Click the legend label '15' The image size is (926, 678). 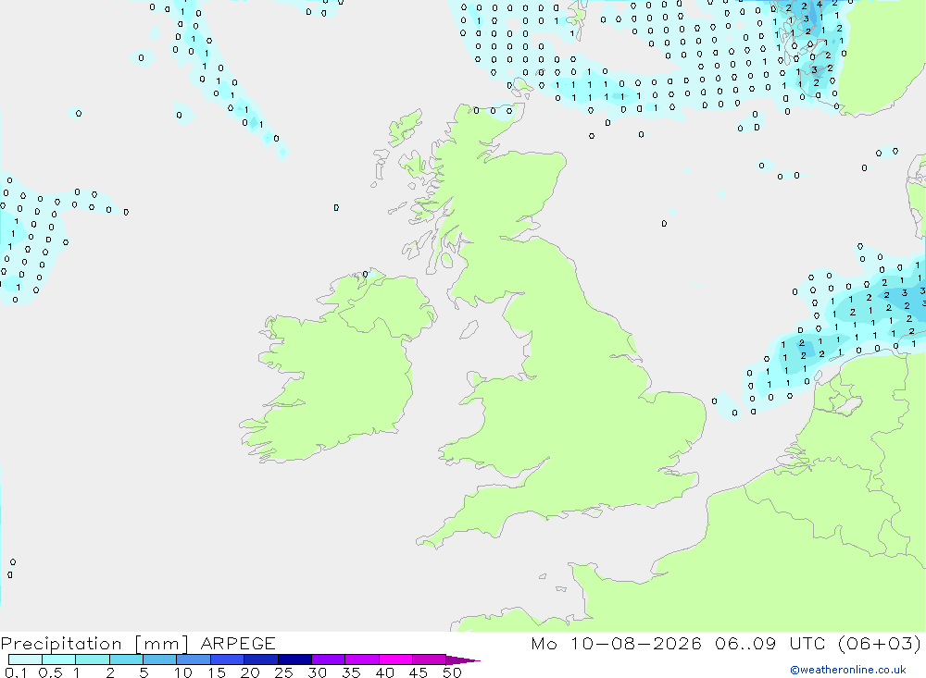(x=217, y=672)
